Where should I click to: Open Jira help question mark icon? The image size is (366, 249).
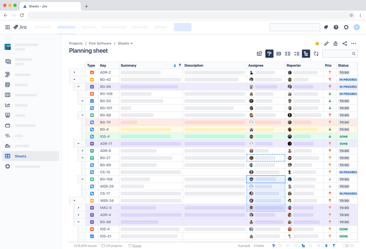[336, 27]
